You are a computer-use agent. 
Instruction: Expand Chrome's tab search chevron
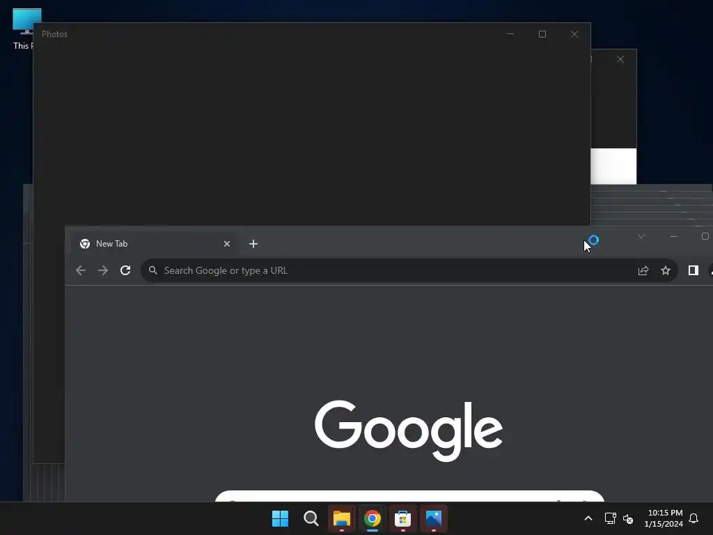click(x=641, y=236)
